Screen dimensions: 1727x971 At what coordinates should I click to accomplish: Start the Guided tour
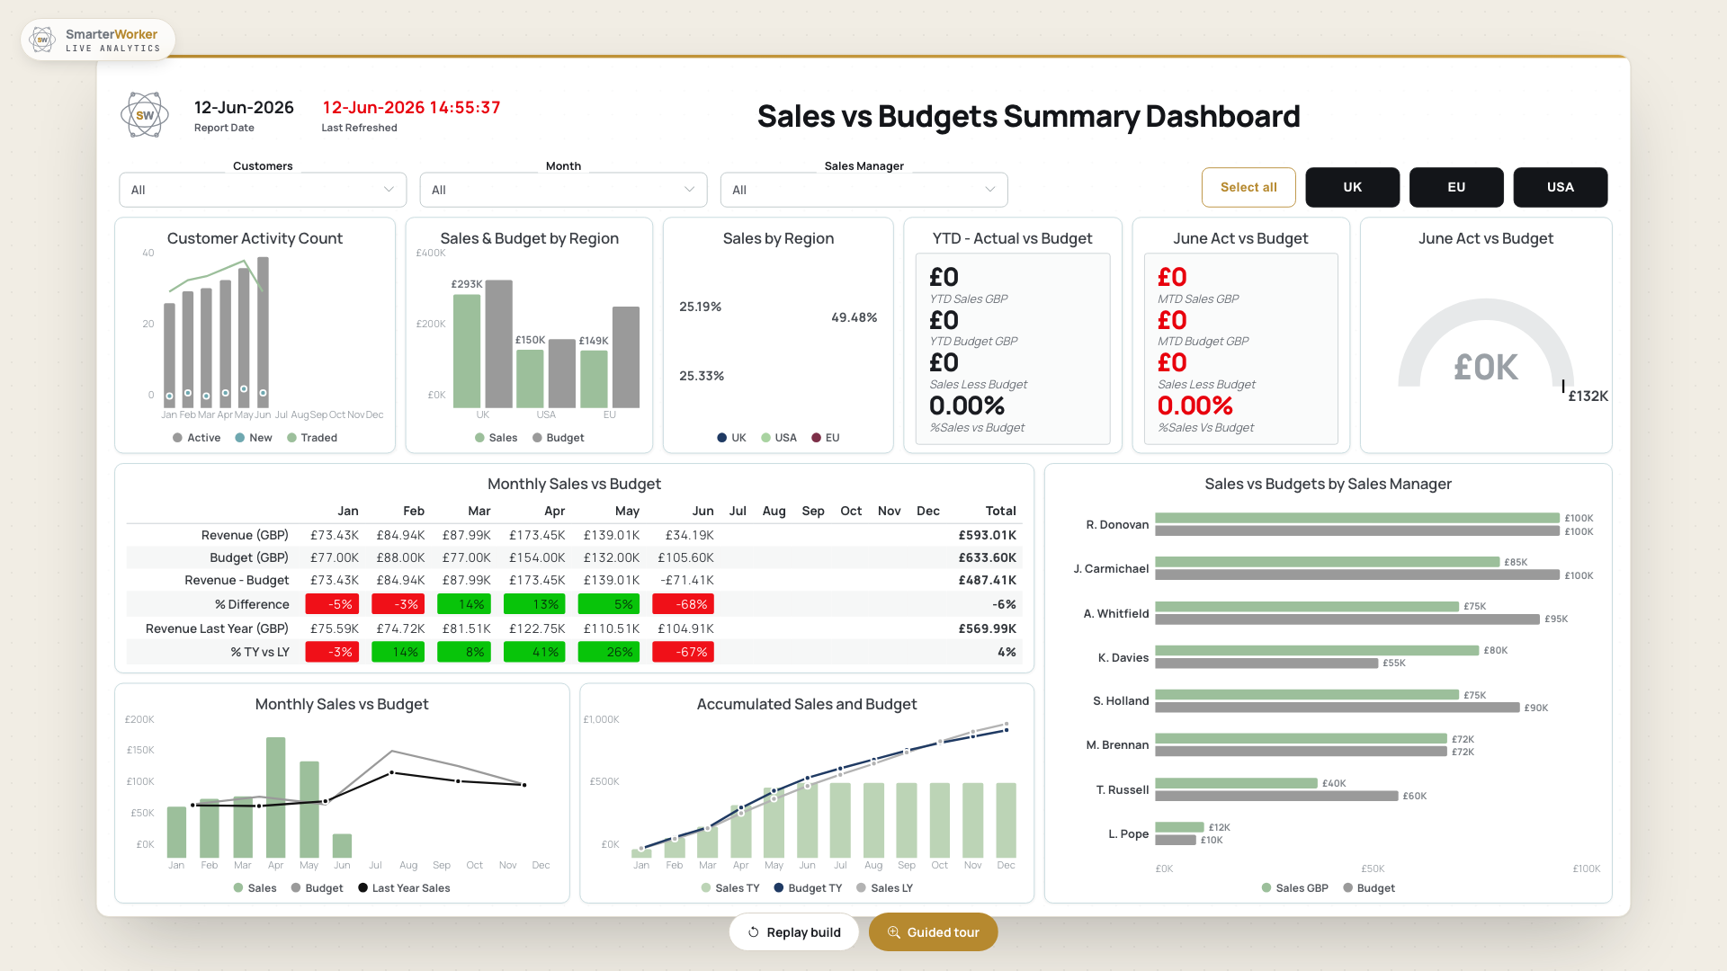point(933,932)
